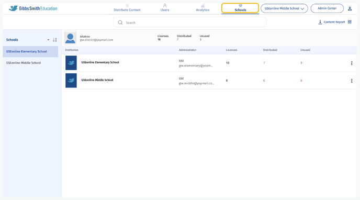Open the Users tab

point(165,8)
